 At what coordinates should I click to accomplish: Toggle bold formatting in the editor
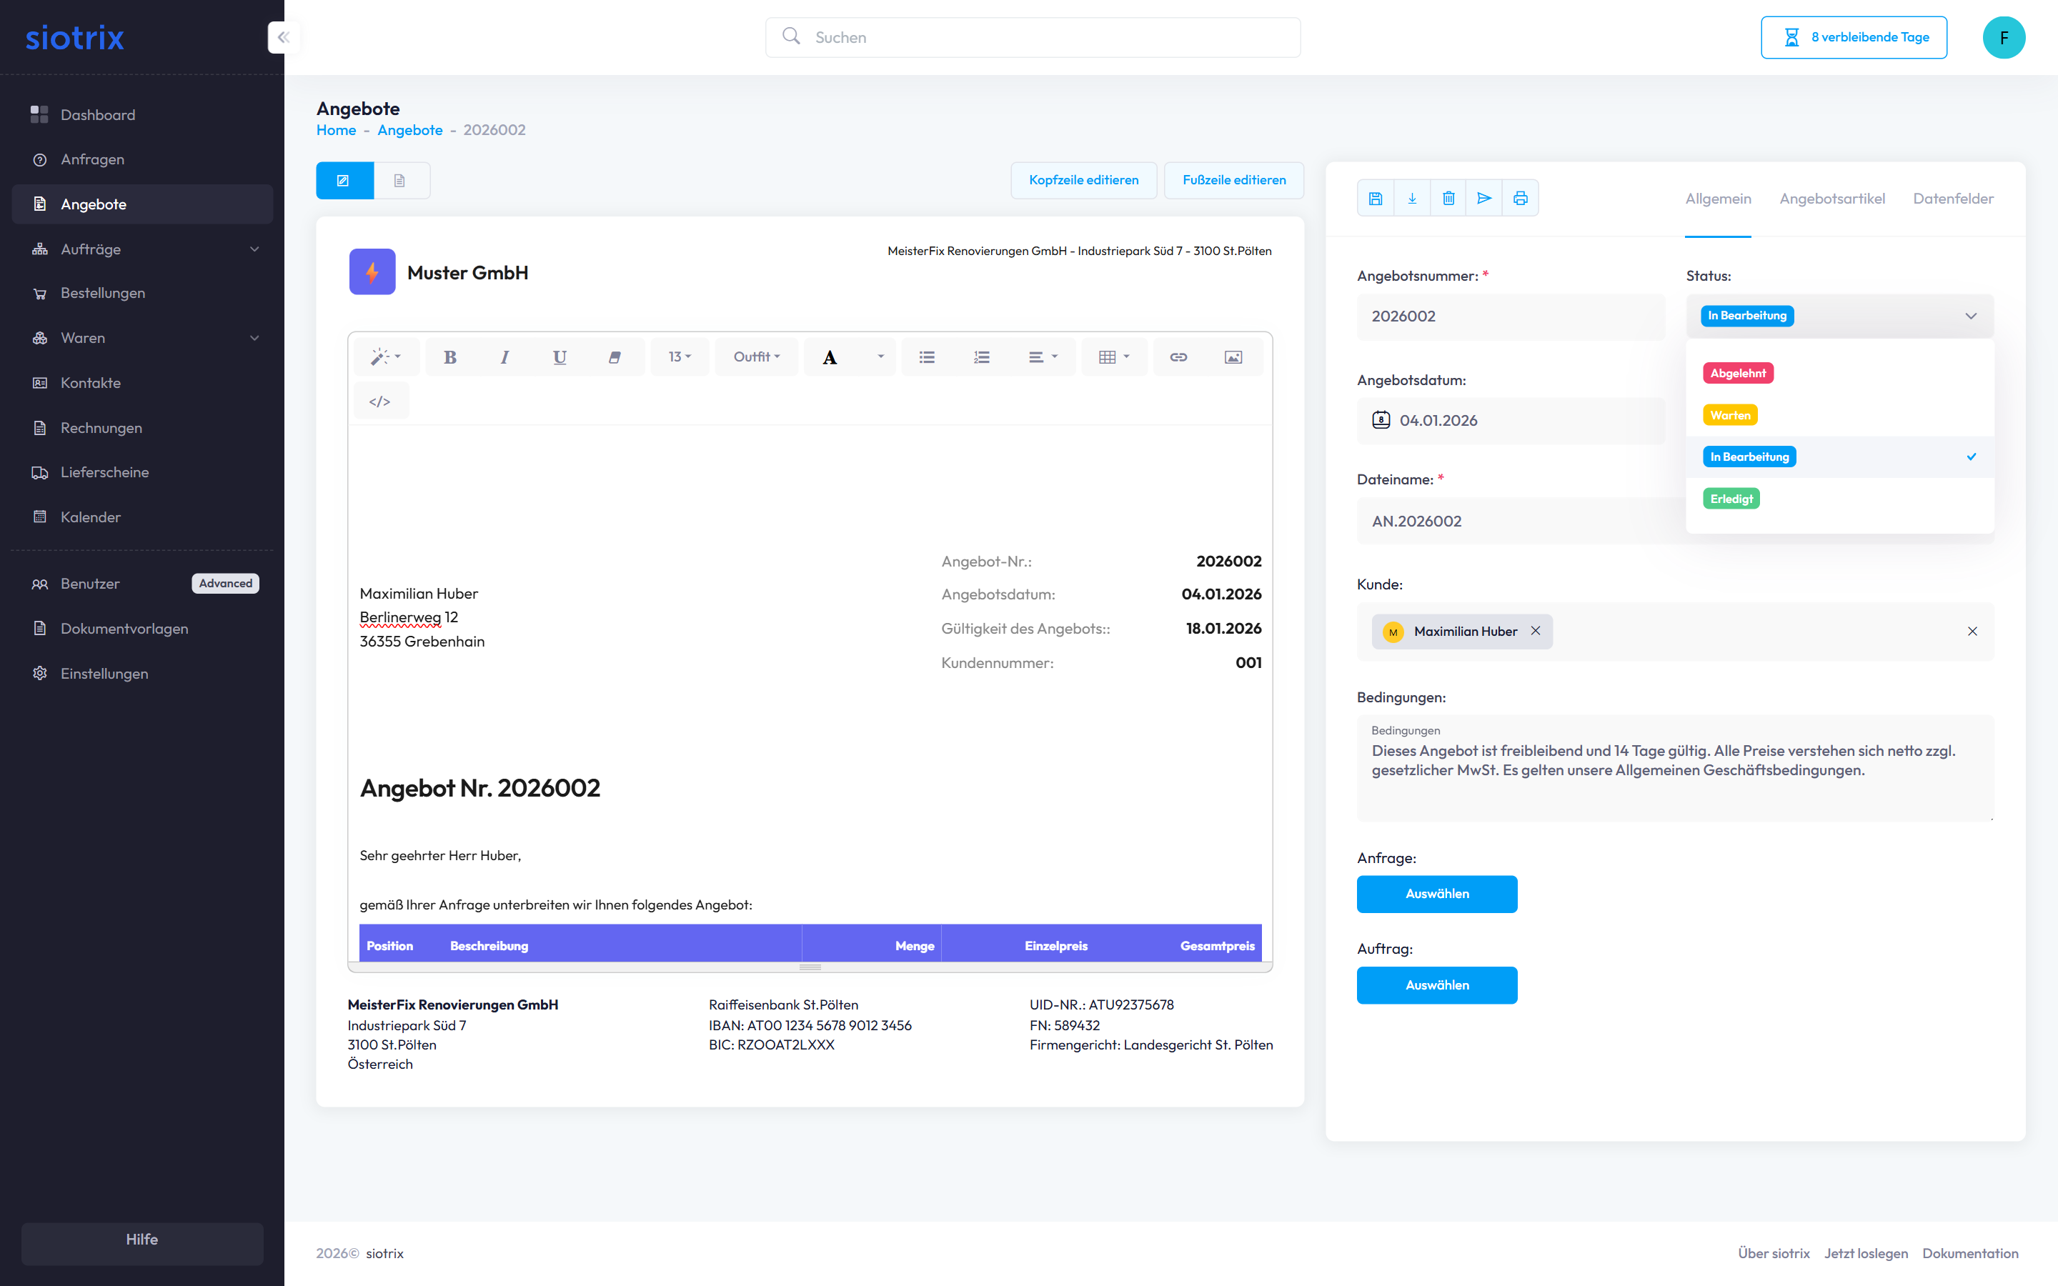[x=450, y=357]
